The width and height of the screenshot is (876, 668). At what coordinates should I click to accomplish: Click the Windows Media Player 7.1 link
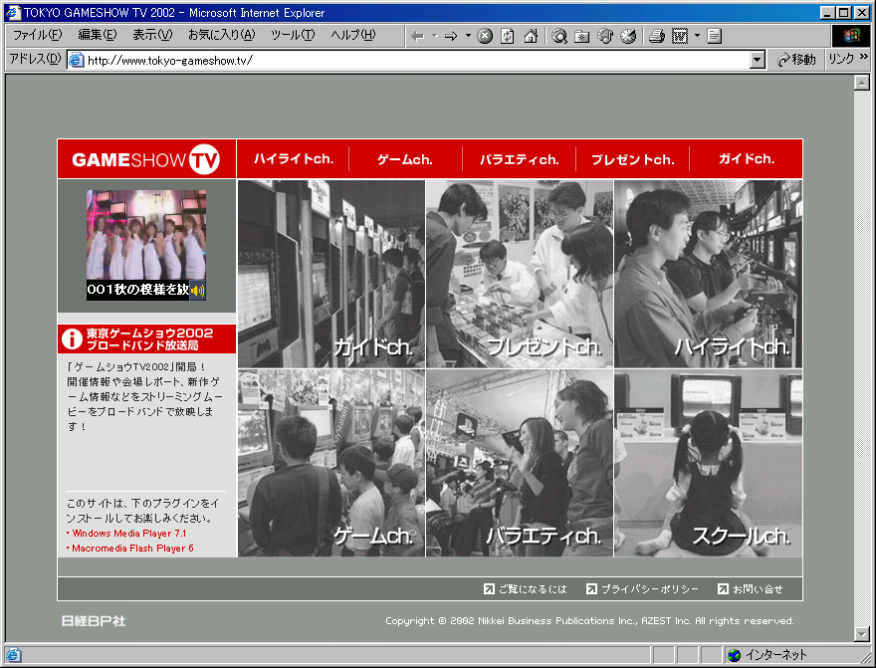(128, 534)
